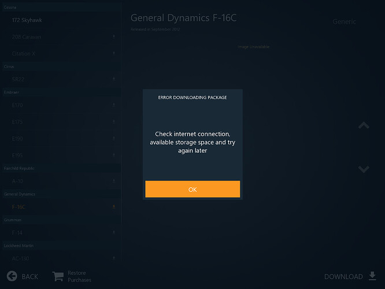Click the down chevron arrow
Screen dimensions: 385x289
click(364, 169)
